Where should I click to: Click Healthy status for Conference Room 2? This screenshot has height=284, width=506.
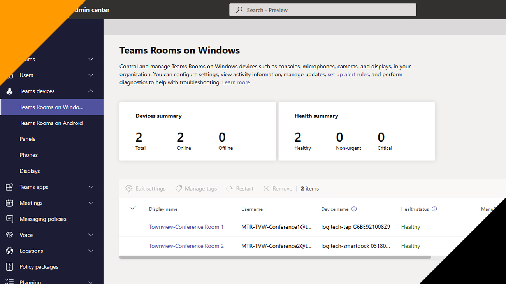(411, 246)
